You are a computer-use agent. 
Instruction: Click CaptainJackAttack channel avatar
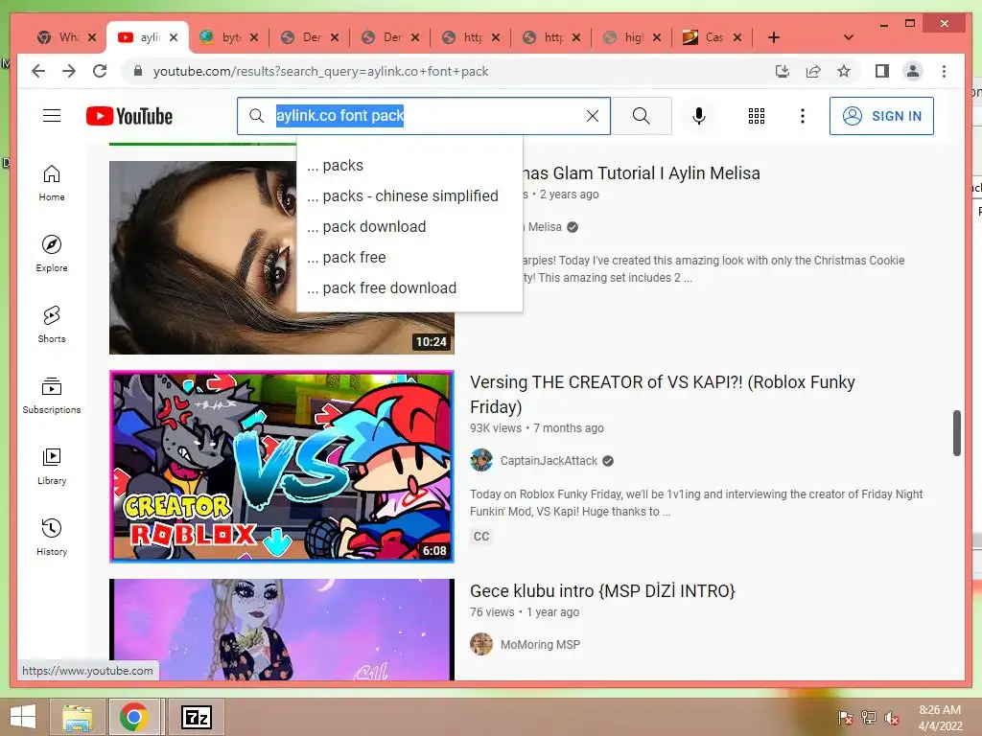pos(481,461)
